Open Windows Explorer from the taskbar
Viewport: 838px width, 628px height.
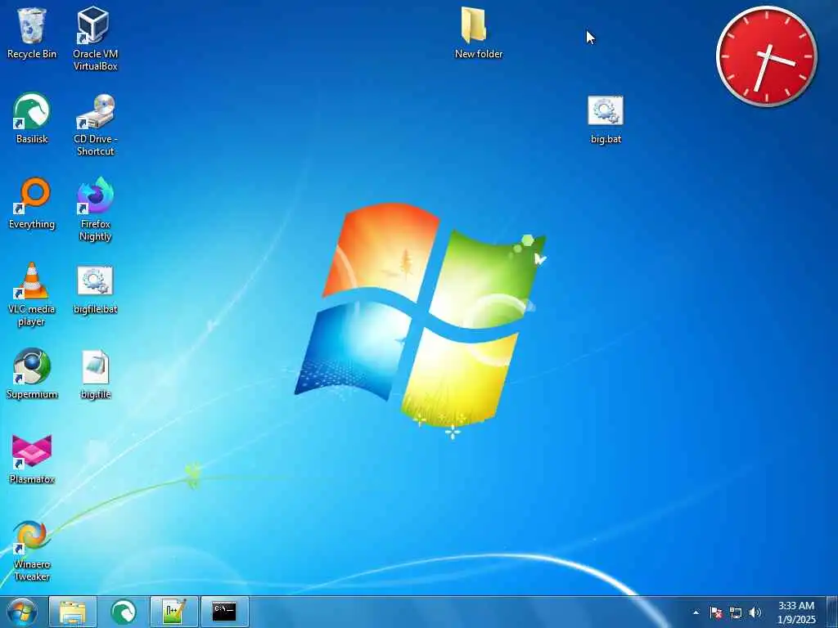pyautogui.click(x=73, y=612)
